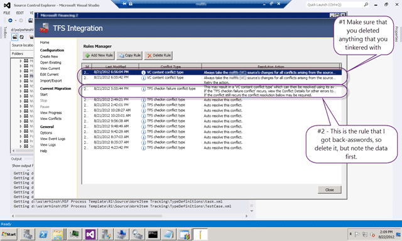Launch PowerShell from the taskbar

tap(43, 234)
